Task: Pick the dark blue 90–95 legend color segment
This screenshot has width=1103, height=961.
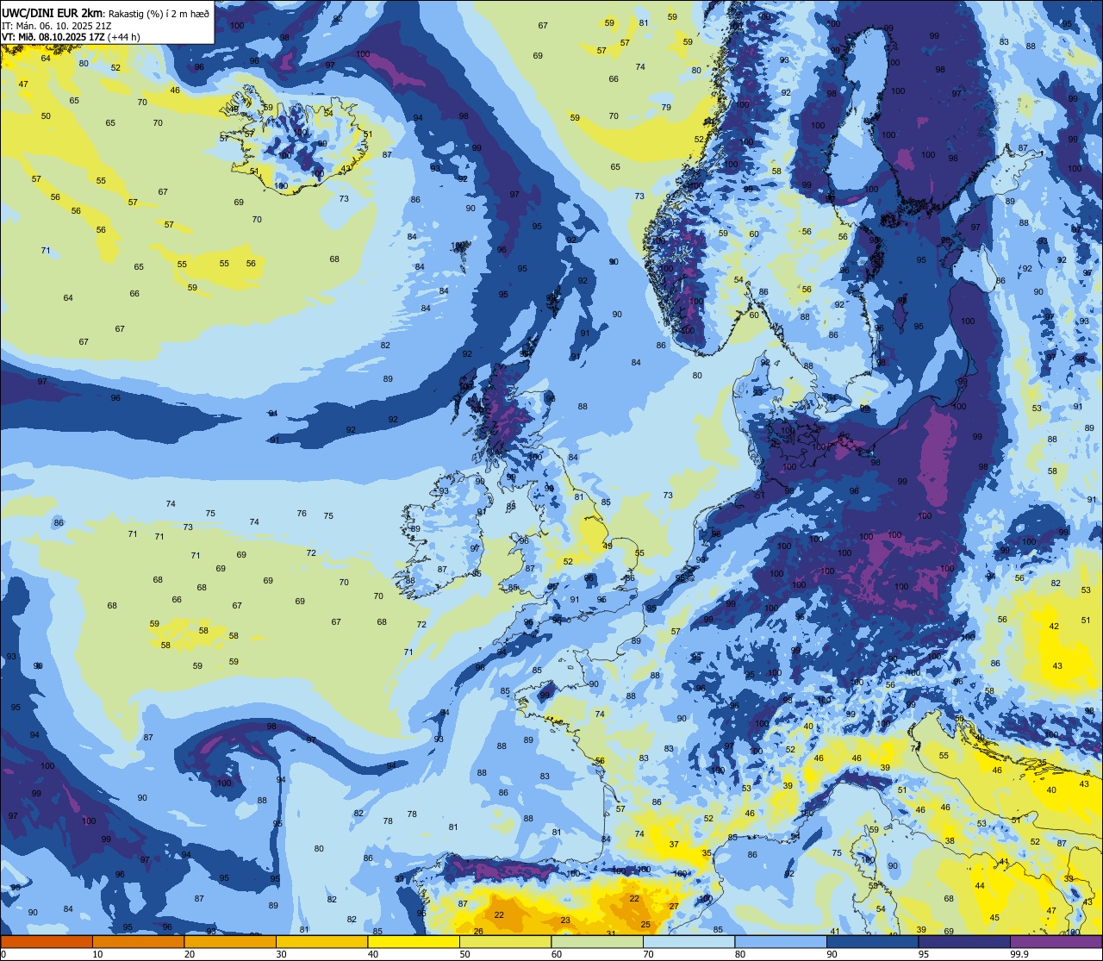Action: point(872,941)
